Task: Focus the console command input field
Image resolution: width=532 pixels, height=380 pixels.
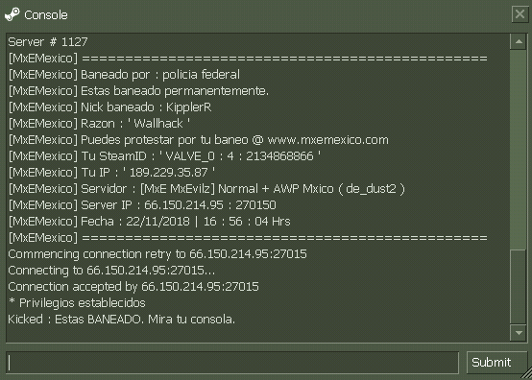Action: (x=232, y=363)
